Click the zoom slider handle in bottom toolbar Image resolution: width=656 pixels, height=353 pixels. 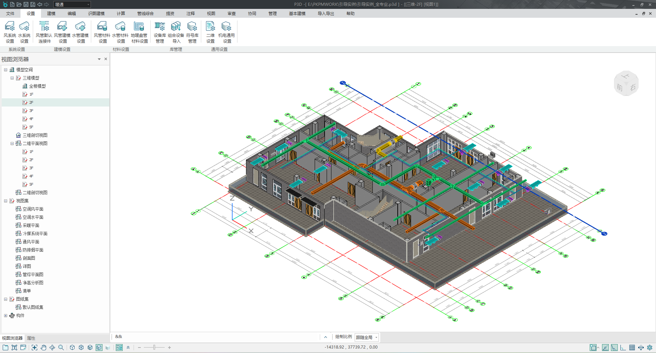coord(154,348)
